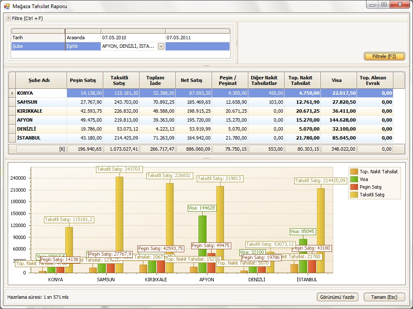Edit the start date 07.05.2010 field
The image size is (413, 309).
pos(133,38)
